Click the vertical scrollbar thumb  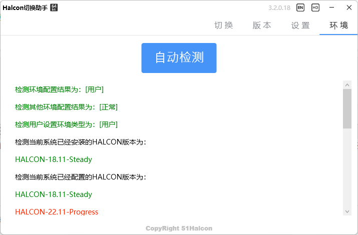point(347,108)
